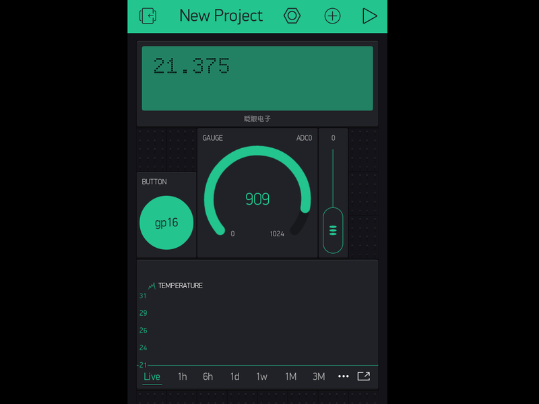Screen dimensions: 539x404
Task: Toggle the TEMPERATURE data stream label
Action: pos(180,285)
